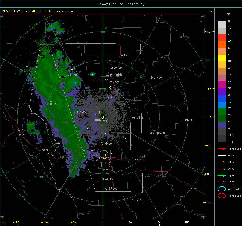Screen dimensions: 242x226
Task: Click the Ponoka label
Action: (x=123, y=55)
